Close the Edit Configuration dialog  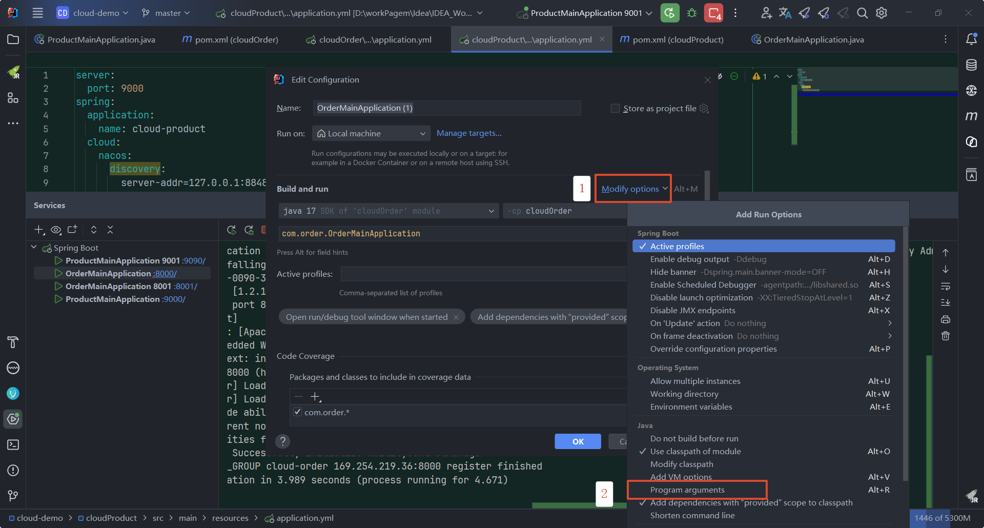(x=707, y=80)
